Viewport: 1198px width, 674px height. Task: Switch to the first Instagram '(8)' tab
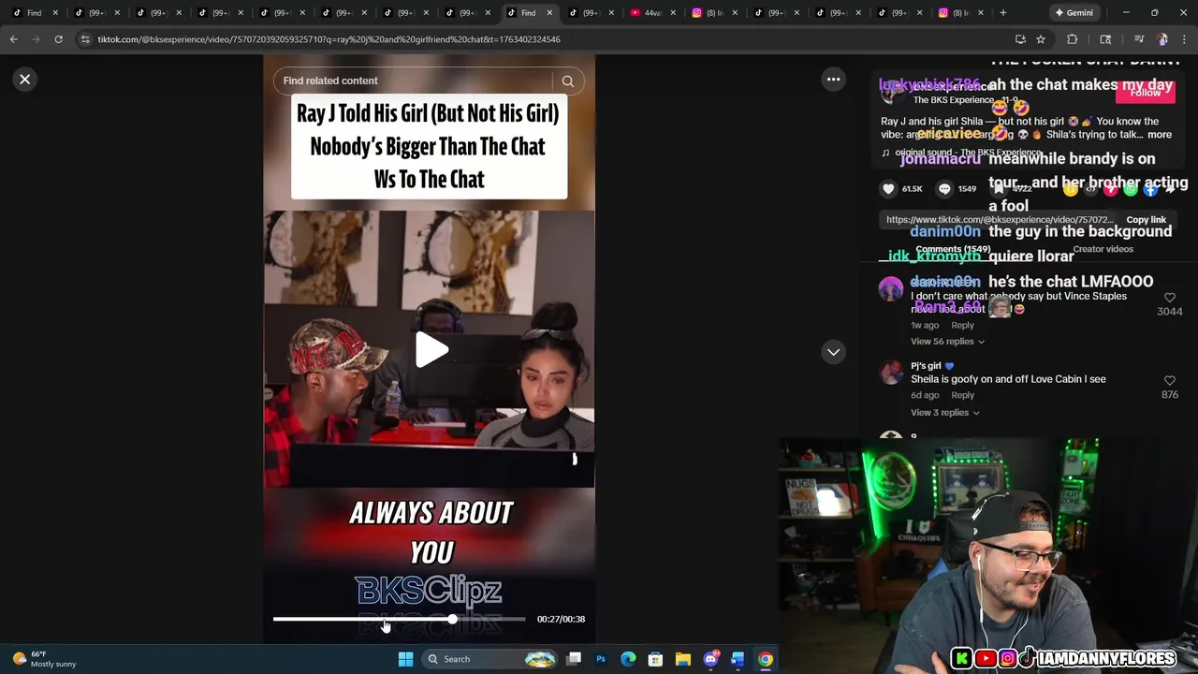713,13
